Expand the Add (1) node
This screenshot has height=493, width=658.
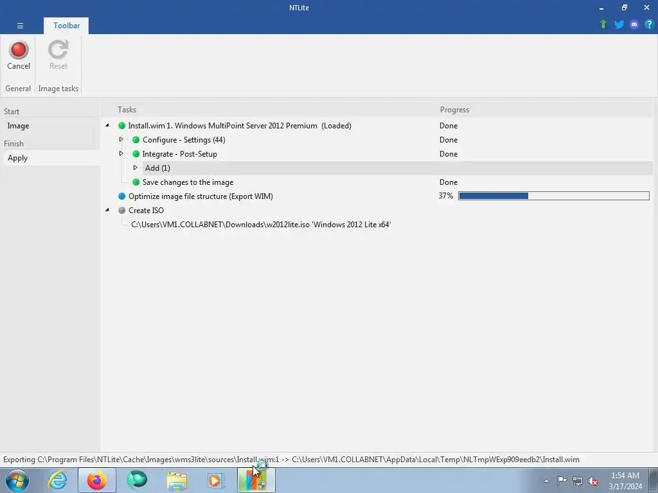[x=135, y=168]
